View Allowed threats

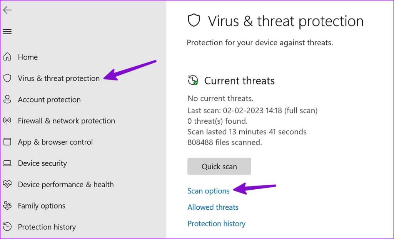[x=213, y=207]
